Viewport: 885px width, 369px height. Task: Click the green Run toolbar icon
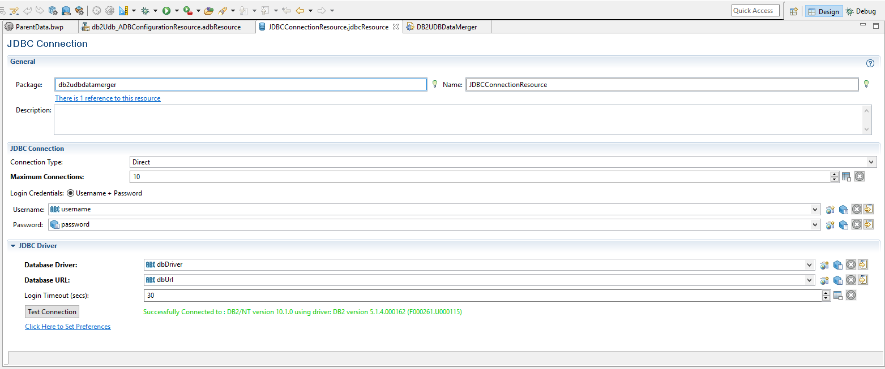click(166, 10)
